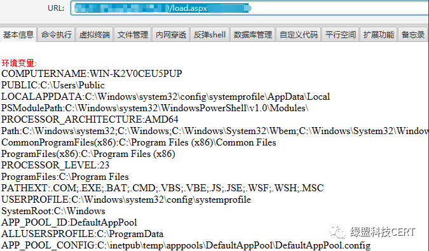The width and height of the screenshot is (429, 251).
Task: Select the PATHEXT variable line
Action: coord(163,188)
